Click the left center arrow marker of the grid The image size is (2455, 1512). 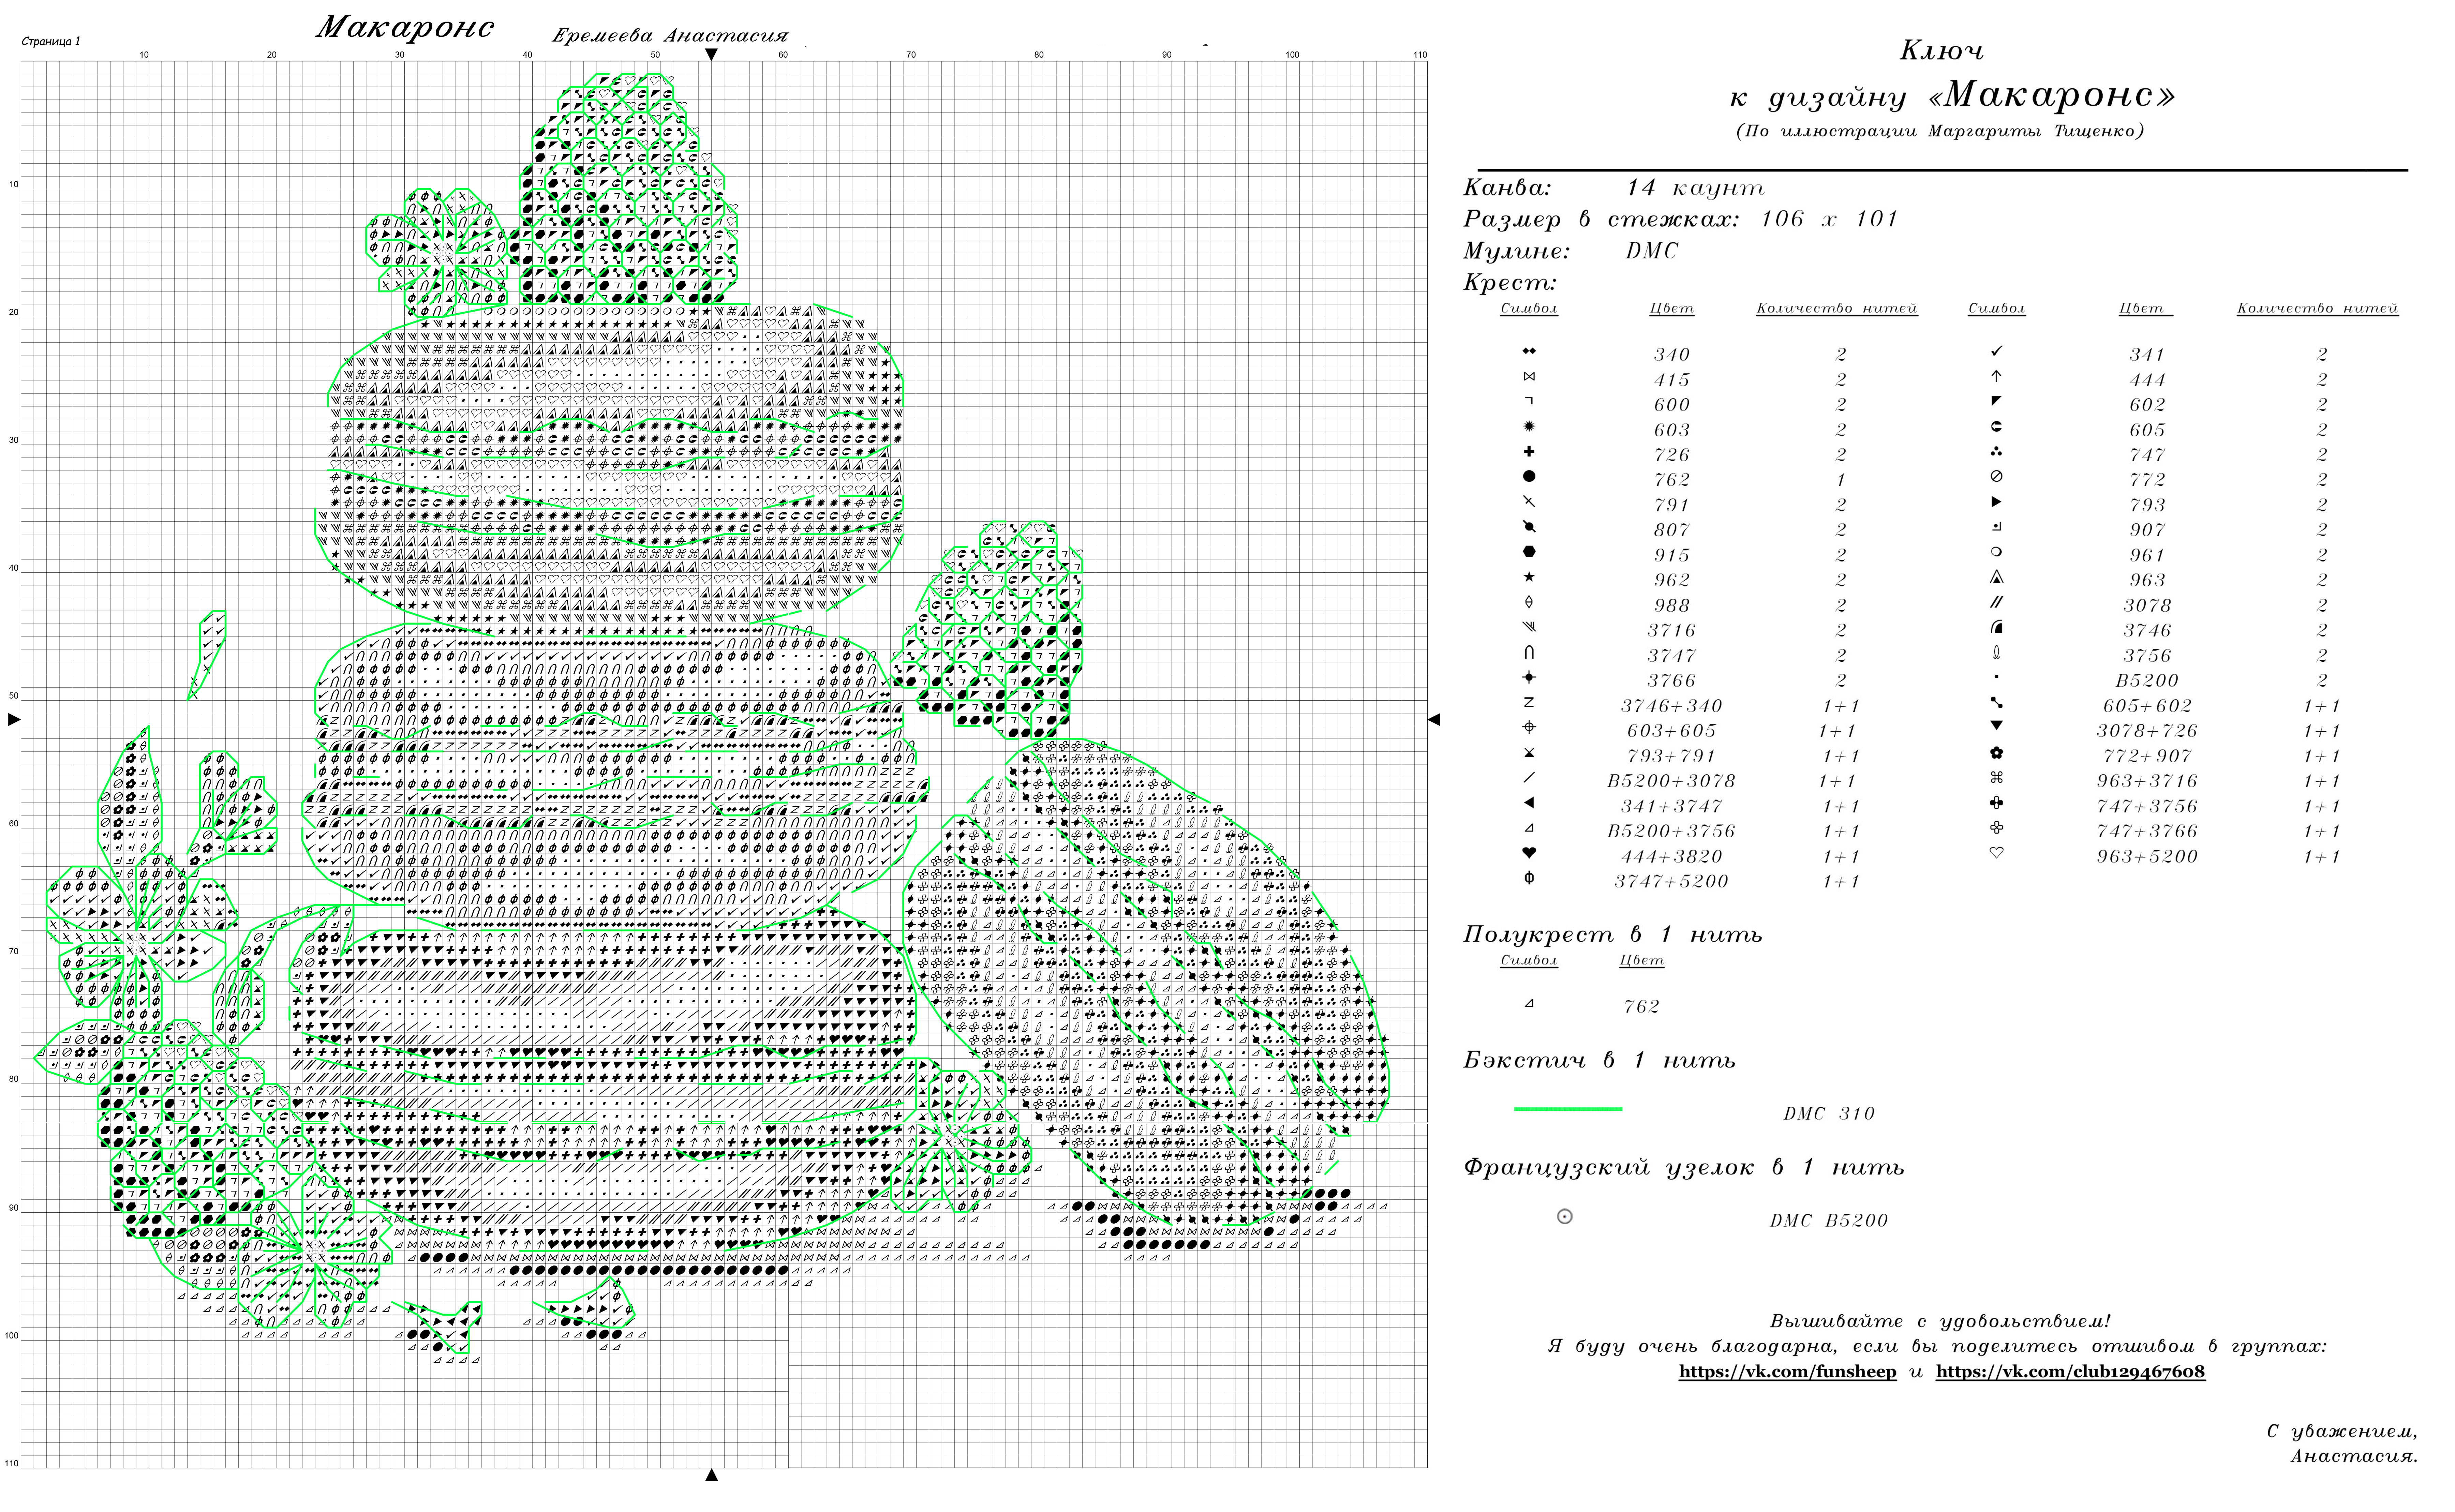[x=14, y=720]
